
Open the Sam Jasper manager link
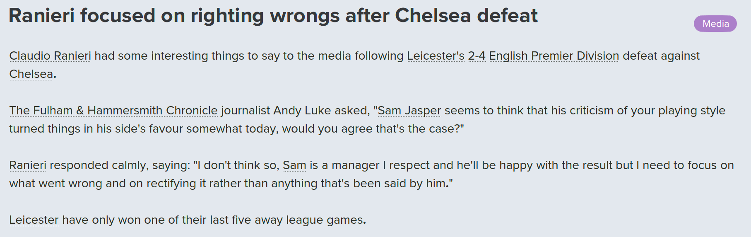pos(409,111)
